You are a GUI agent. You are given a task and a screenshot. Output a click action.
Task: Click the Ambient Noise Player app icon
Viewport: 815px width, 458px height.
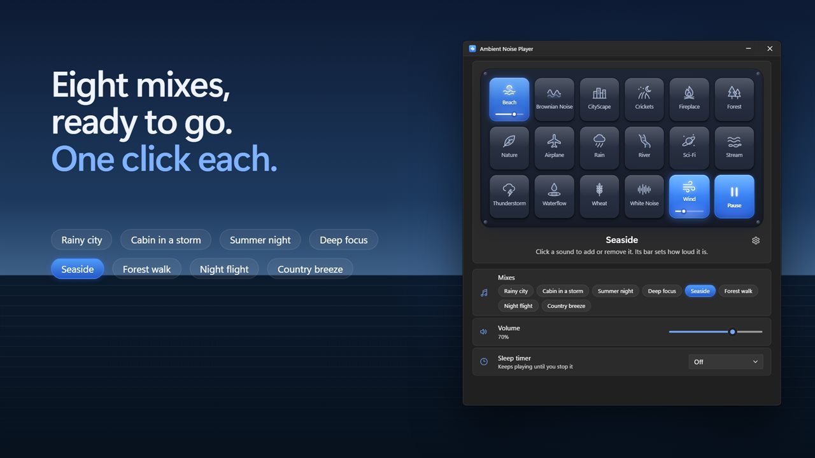(x=472, y=48)
